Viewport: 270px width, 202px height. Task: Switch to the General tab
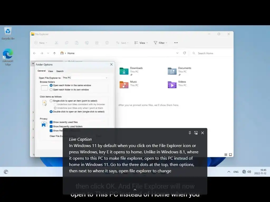(x=41, y=71)
